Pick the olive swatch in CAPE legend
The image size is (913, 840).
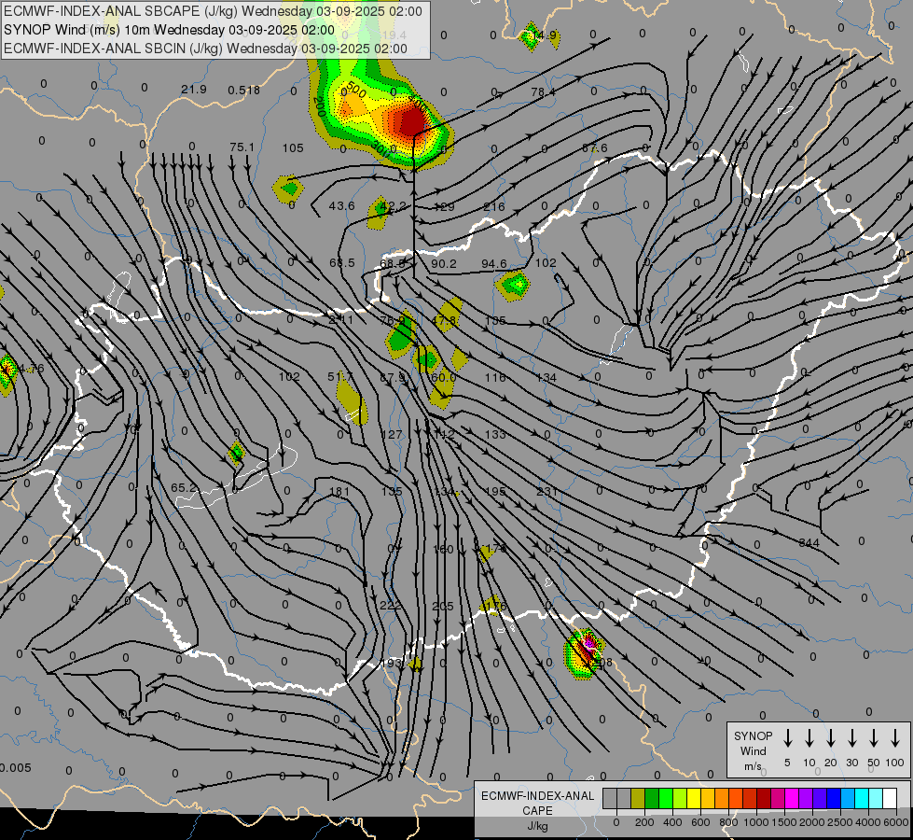pos(638,799)
